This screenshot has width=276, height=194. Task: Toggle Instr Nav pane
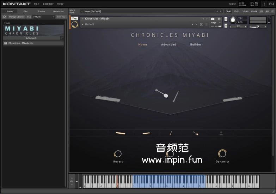61,17
